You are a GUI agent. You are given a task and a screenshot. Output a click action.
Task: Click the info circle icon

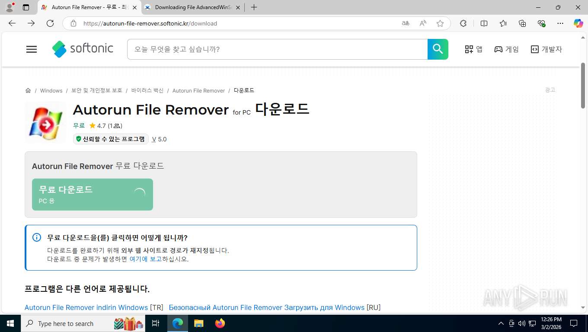pos(37,237)
